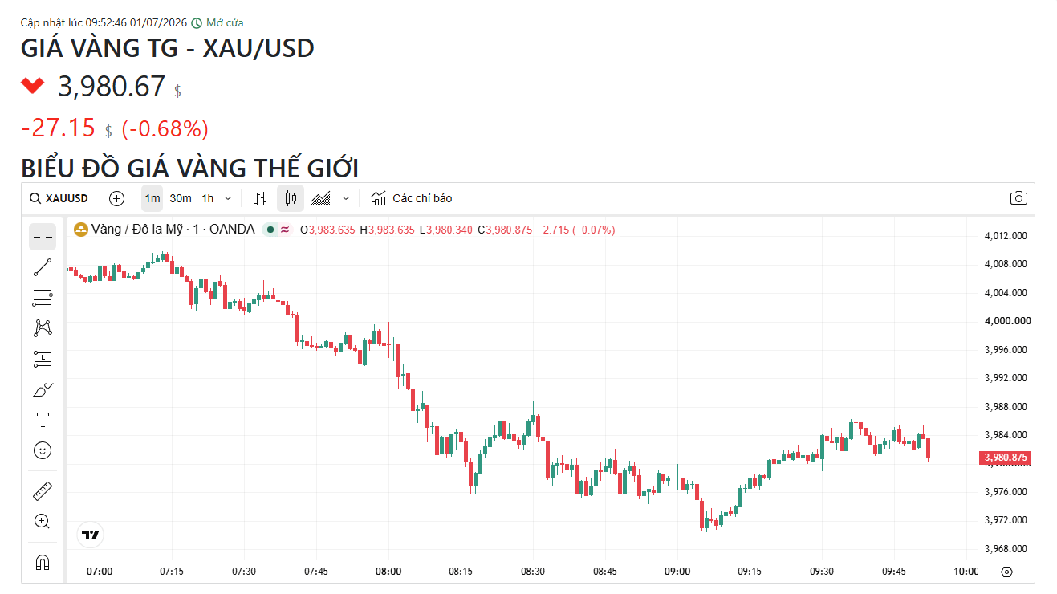Open the forecasting and measurement tools

43,359
